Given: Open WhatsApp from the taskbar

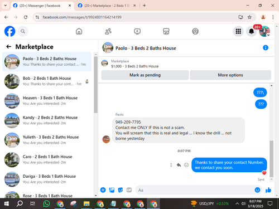Looking at the screenshot, I should (46, 203).
